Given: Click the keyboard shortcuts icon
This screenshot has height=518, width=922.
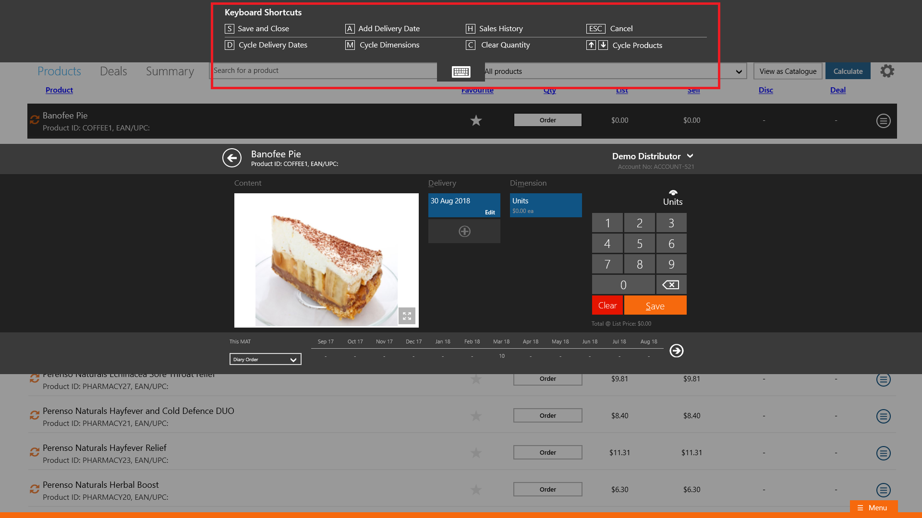Looking at the screenshot, I should pyautogui.click(x=461, y=72).
